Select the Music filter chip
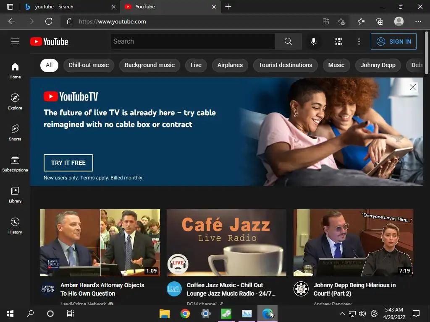Screen dimensions: 430x322 [336, 65]
